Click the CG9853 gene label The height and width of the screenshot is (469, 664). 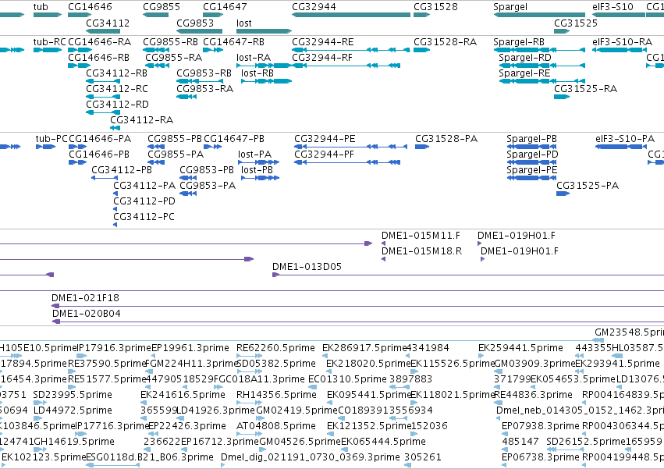click(x=195, y=23)
